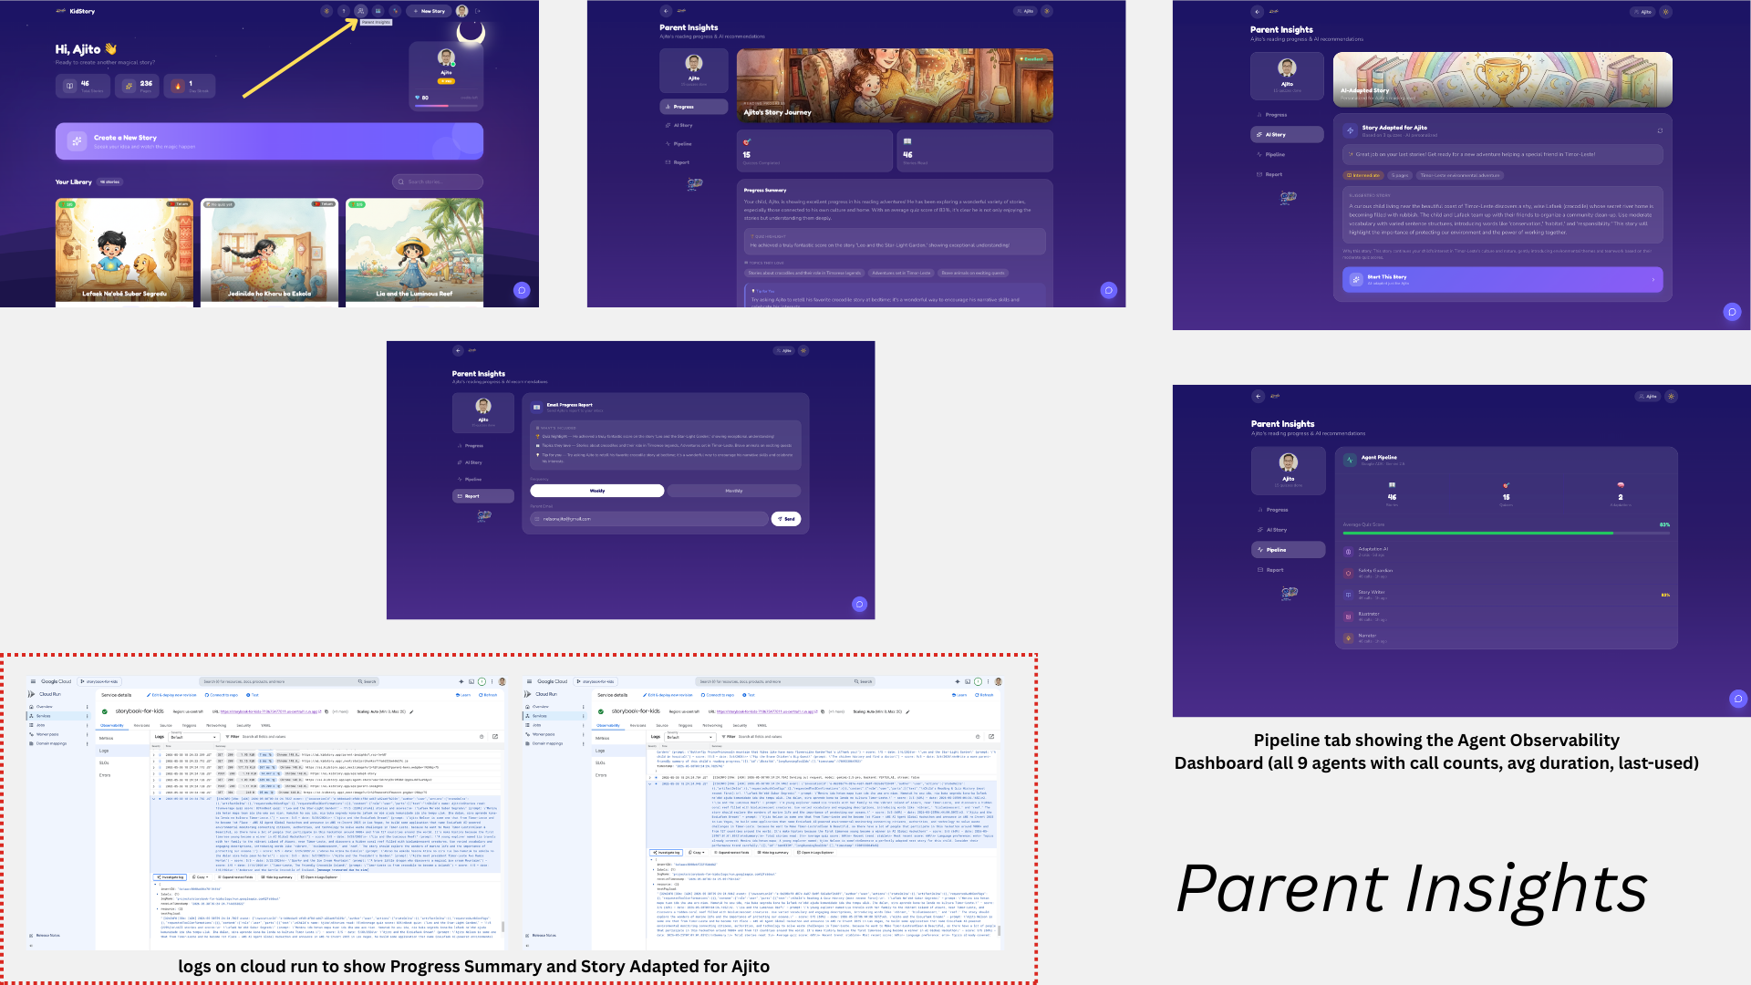Open Copy dropdown in left Cloud Run log entry
The image size is (1751, 985).
202,877
